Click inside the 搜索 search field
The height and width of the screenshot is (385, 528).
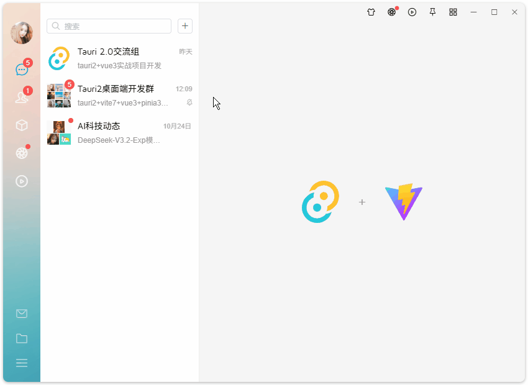109,26
